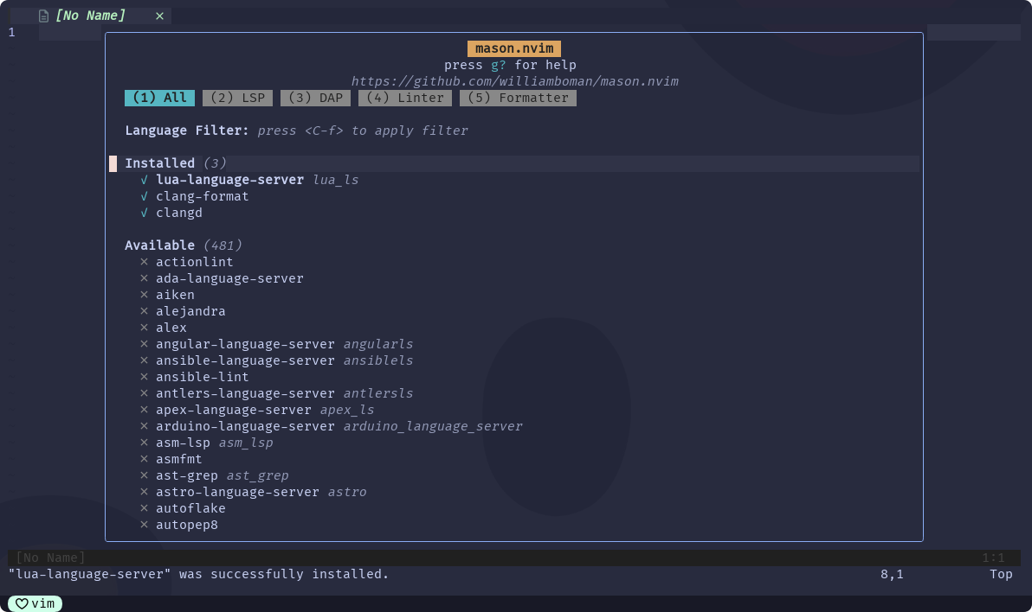Click line number 1 in the gutter
The width and height of the screenshot is (1032, 612).
(x=12, y=32)
